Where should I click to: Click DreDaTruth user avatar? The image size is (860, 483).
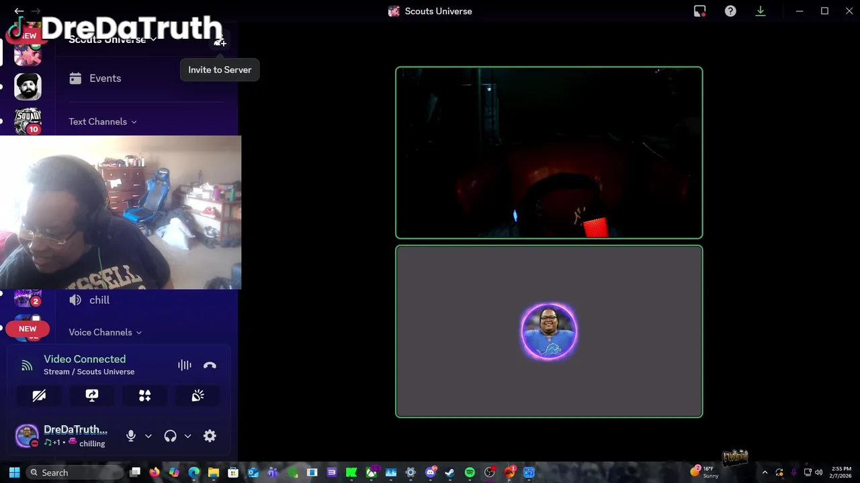[27, 435]
